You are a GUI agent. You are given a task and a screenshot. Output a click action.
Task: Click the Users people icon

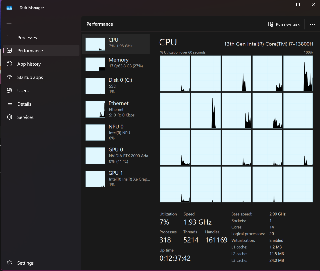[x=9, y=91]
